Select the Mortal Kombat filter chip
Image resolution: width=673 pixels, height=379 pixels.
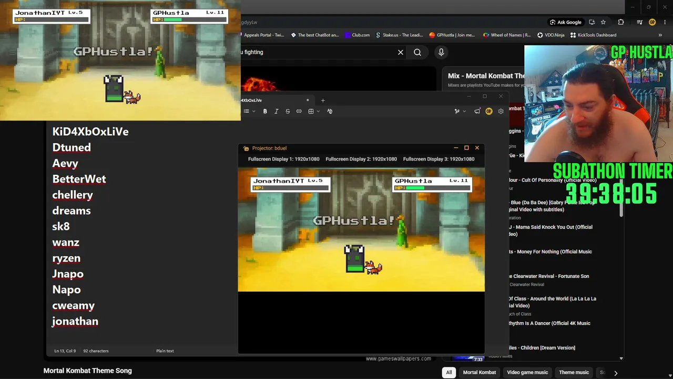point(480,373)
